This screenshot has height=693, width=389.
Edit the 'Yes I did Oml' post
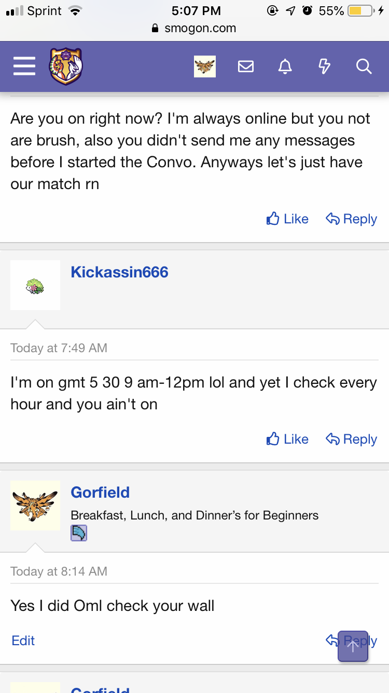coord(23,641)
